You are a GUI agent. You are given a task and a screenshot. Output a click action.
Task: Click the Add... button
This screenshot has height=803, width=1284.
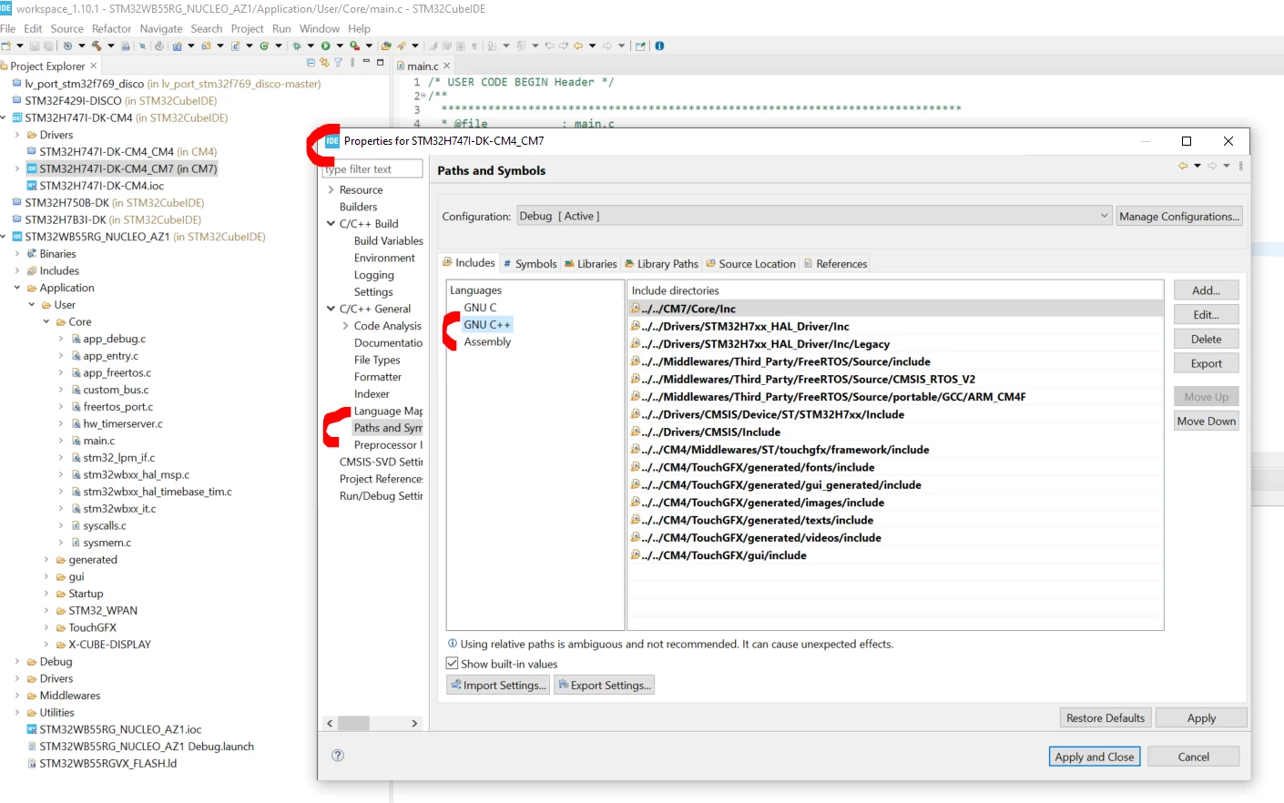[x=1206, y=290]
